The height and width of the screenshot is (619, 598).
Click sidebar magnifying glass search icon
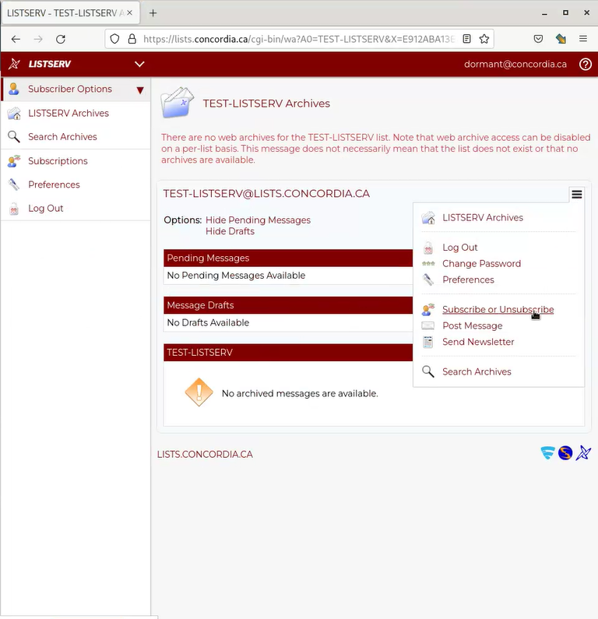[x=14, y=137]
